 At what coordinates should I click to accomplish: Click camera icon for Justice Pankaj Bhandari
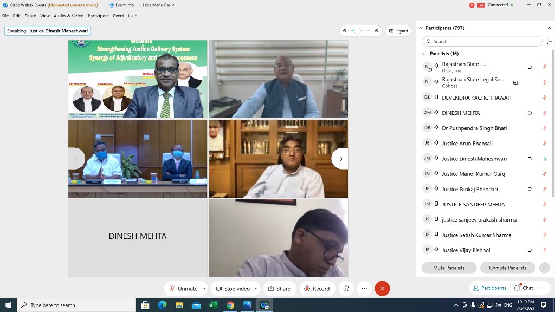(x=530, y=189)
